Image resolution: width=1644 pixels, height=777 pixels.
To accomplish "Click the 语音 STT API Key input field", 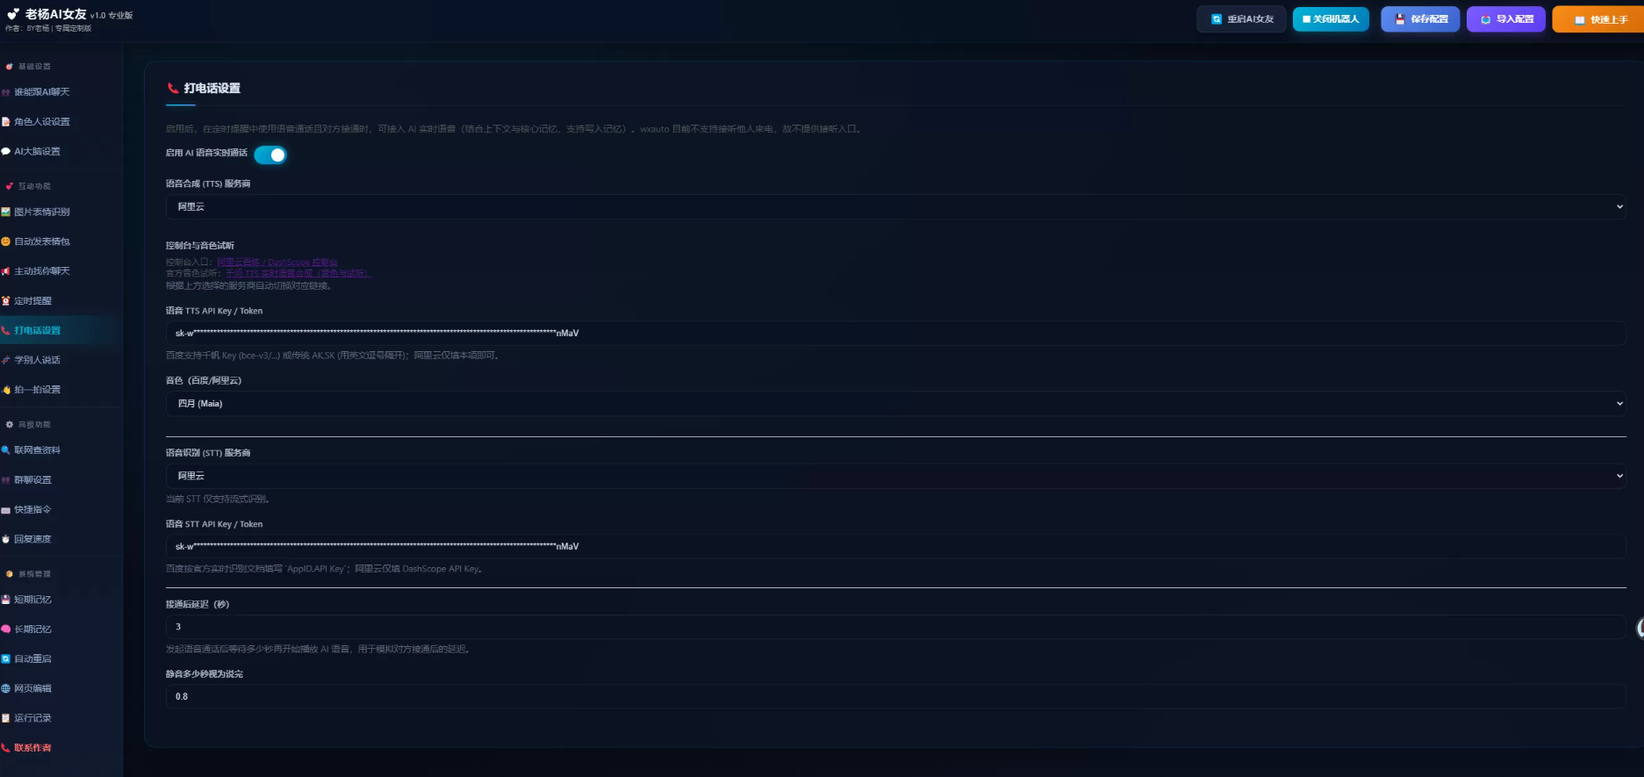I will click(895, 547).
